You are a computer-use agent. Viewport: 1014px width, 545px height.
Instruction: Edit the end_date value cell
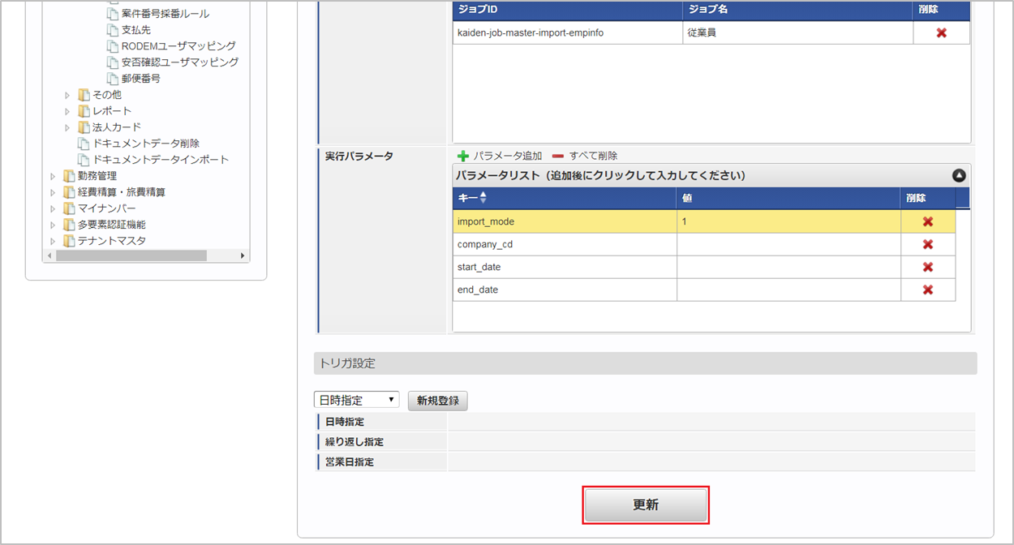tap(788, 290)
